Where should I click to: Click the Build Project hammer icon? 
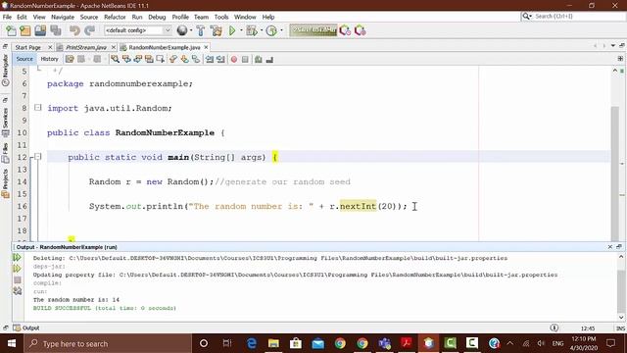coord(201,30)
